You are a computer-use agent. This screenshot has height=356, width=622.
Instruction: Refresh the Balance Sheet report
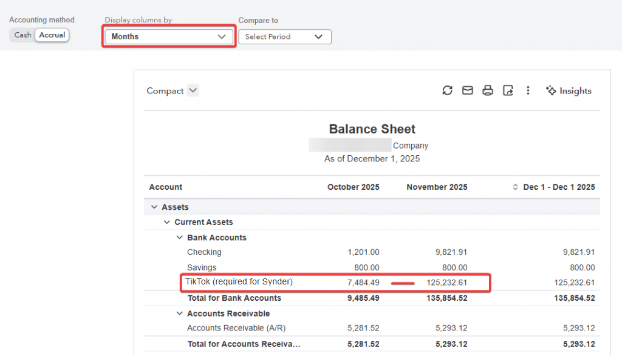tap(447, 90)
